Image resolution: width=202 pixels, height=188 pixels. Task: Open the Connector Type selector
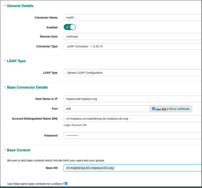pos(113,46)
